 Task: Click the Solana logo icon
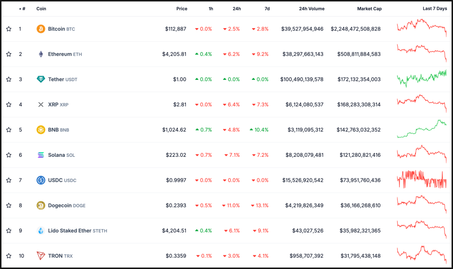tap(41, 155)
